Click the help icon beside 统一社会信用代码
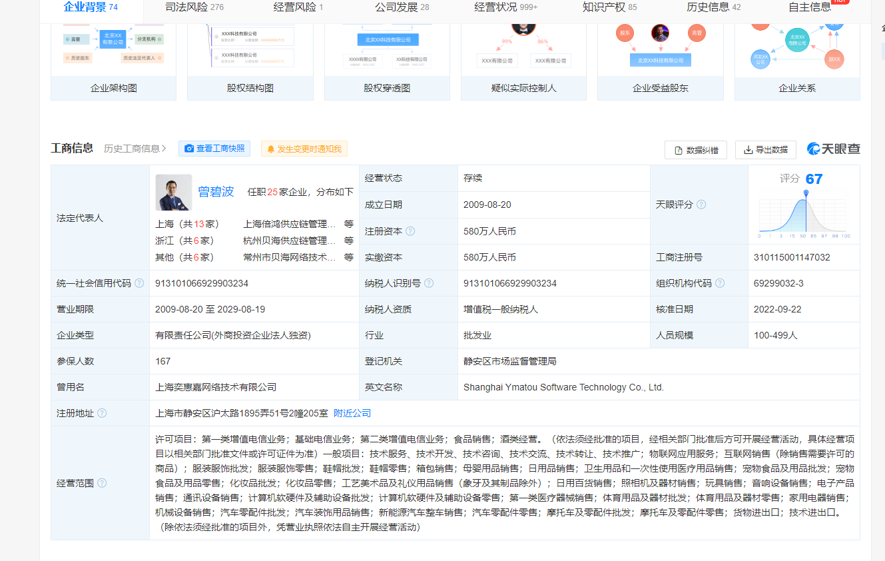Screen dimensions: 885x561 tap(139, 283)
